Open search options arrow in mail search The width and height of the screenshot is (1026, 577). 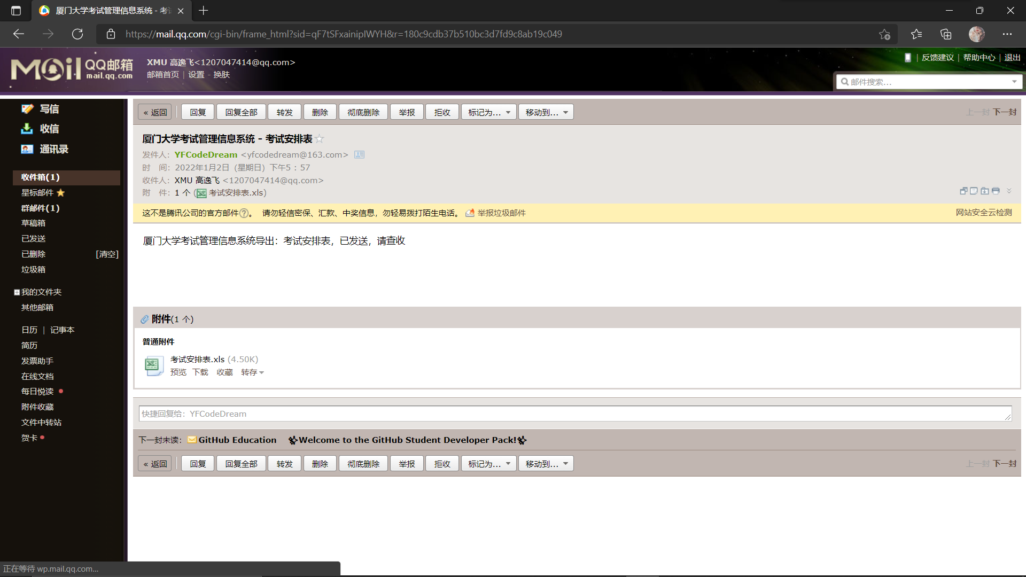1014,82
